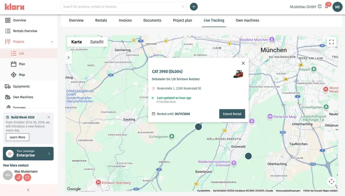This screenshot has width=345, height=196.
Task: Click the search magnifier icon
Action: 182,7
